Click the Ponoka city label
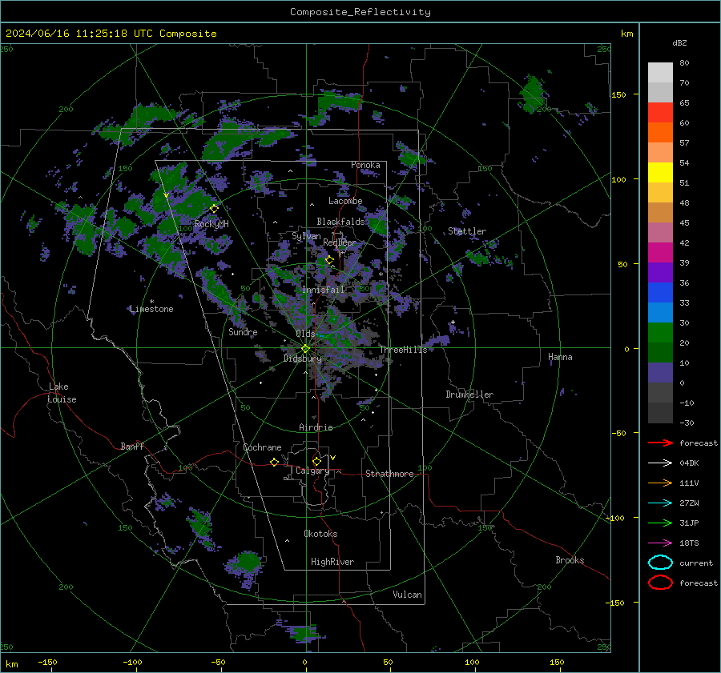This screenshot has width=721, height=673. [x=365, y=165]
